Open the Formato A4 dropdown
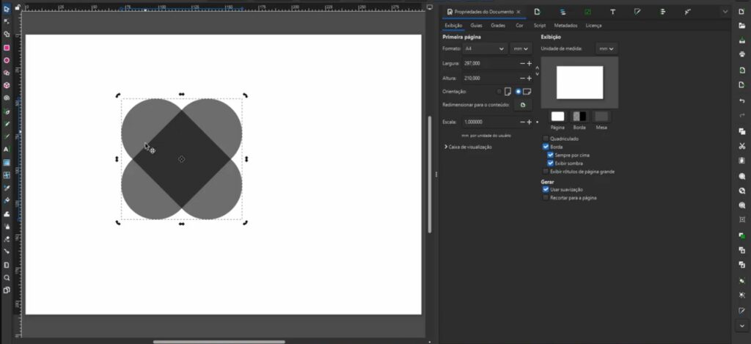This screenshot has height=344, width=751. pos(485,48)
